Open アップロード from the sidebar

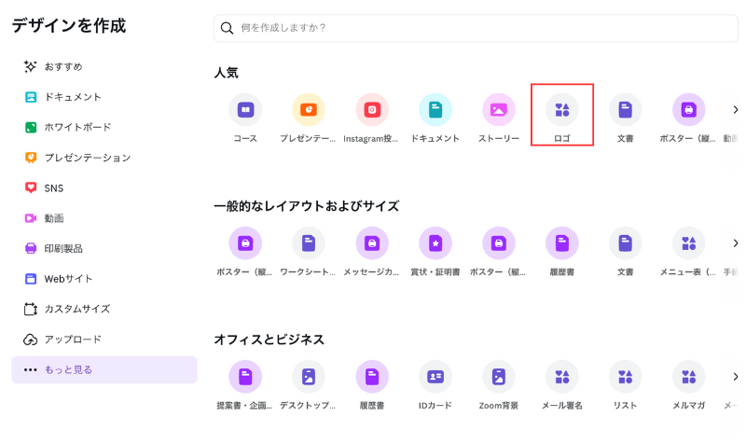tap(73, 340)
